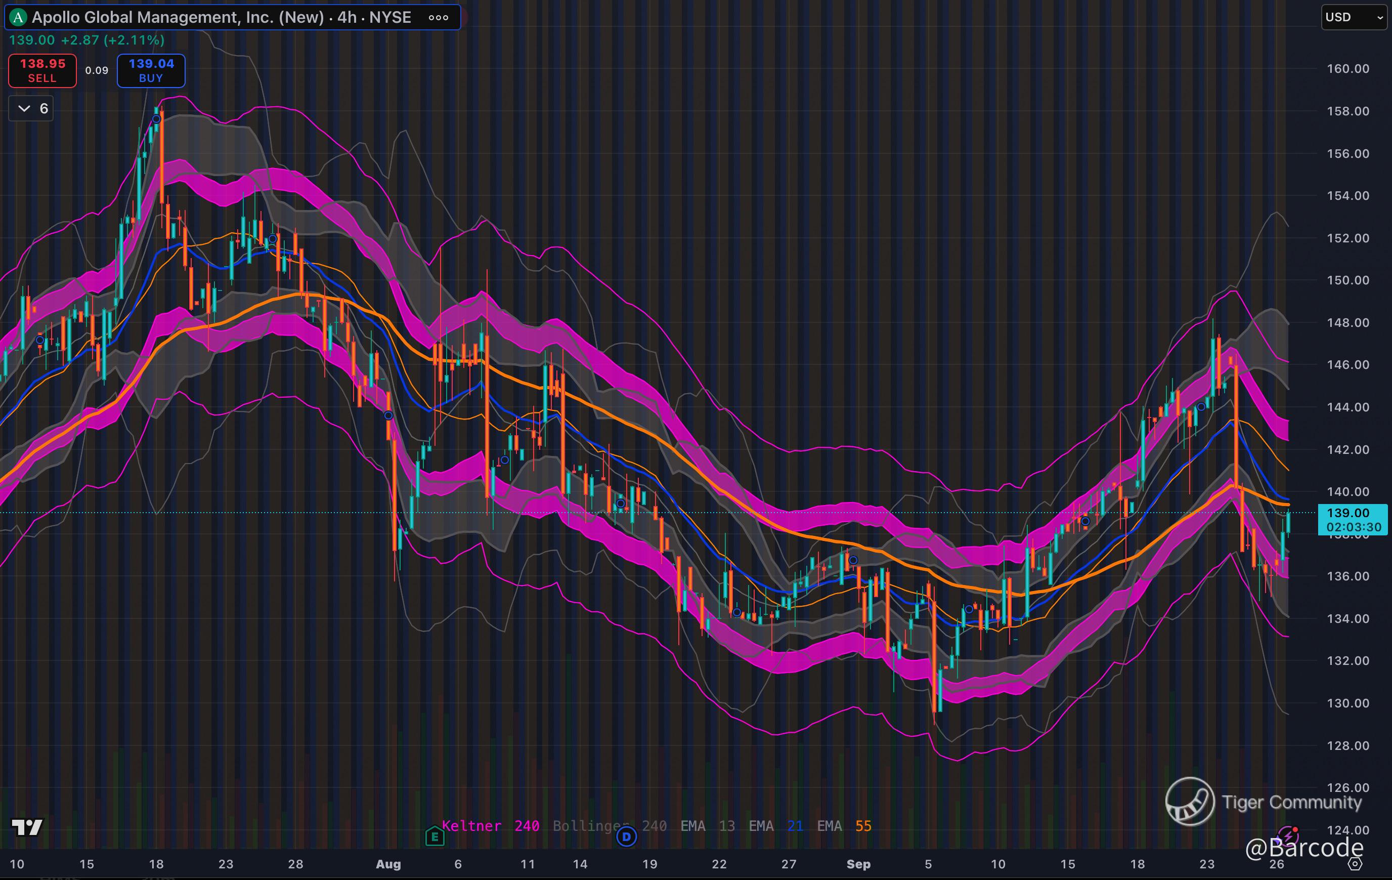Click the Sep label on time axis

[x=858, y=864]
